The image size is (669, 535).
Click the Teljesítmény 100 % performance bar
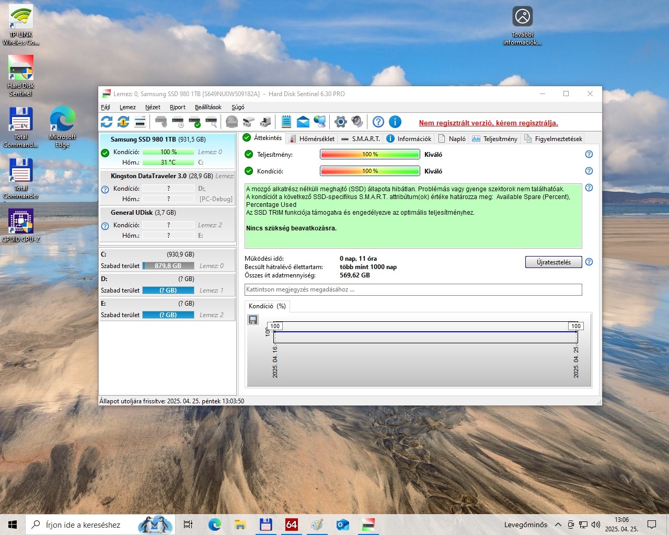[x=370, y=154]
